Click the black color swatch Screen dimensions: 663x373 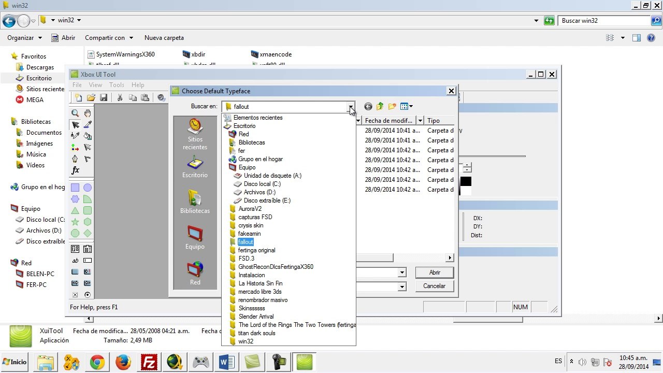pos(466,181)
